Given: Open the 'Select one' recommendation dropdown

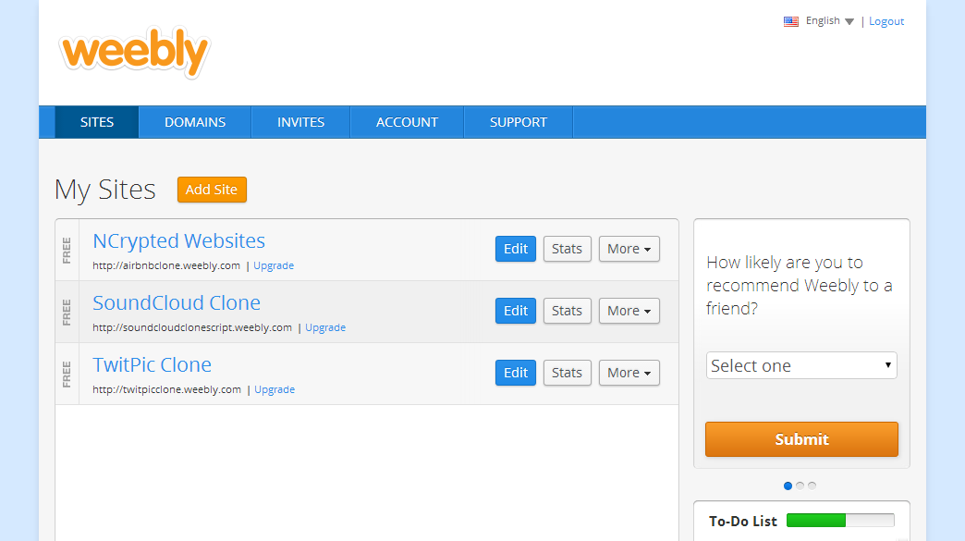Looking at the screenshot, I should (x=801, y=365).
